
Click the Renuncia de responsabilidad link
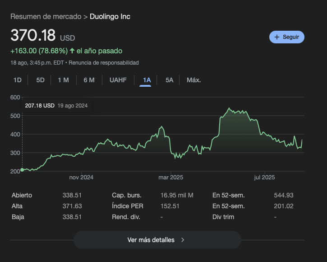[x=104, y=63]
